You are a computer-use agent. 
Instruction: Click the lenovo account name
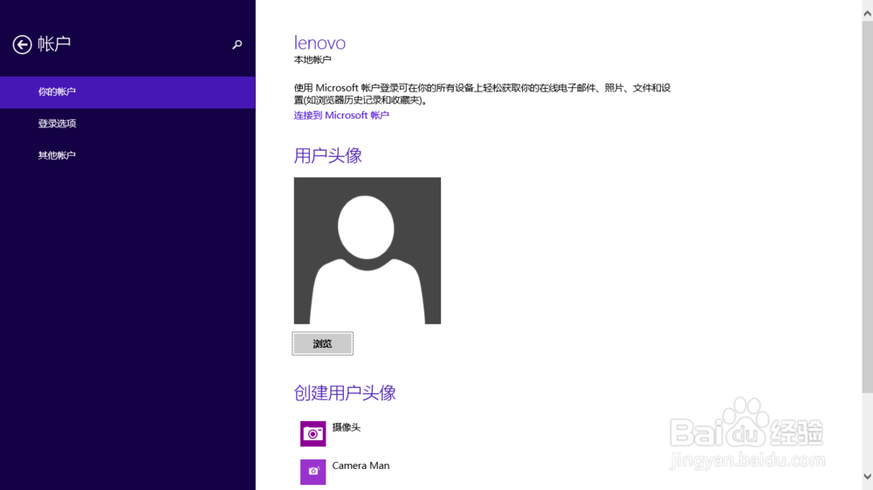click(x=320, y=43)
